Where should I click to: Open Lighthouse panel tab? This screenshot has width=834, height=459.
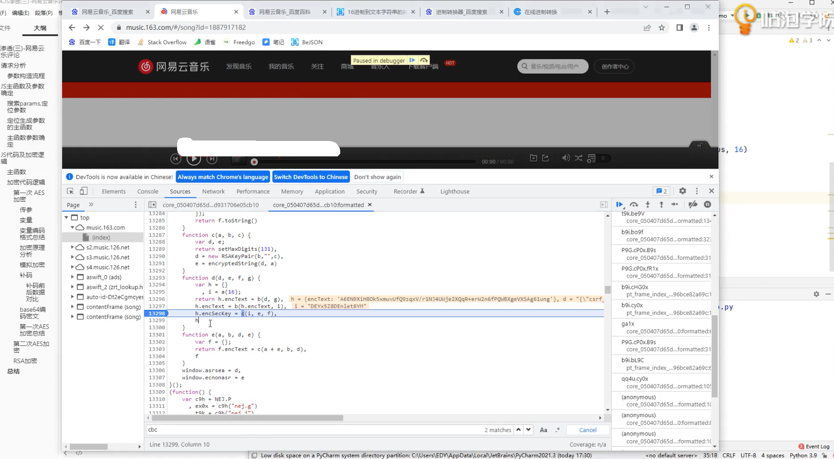(x=455, y=191)
